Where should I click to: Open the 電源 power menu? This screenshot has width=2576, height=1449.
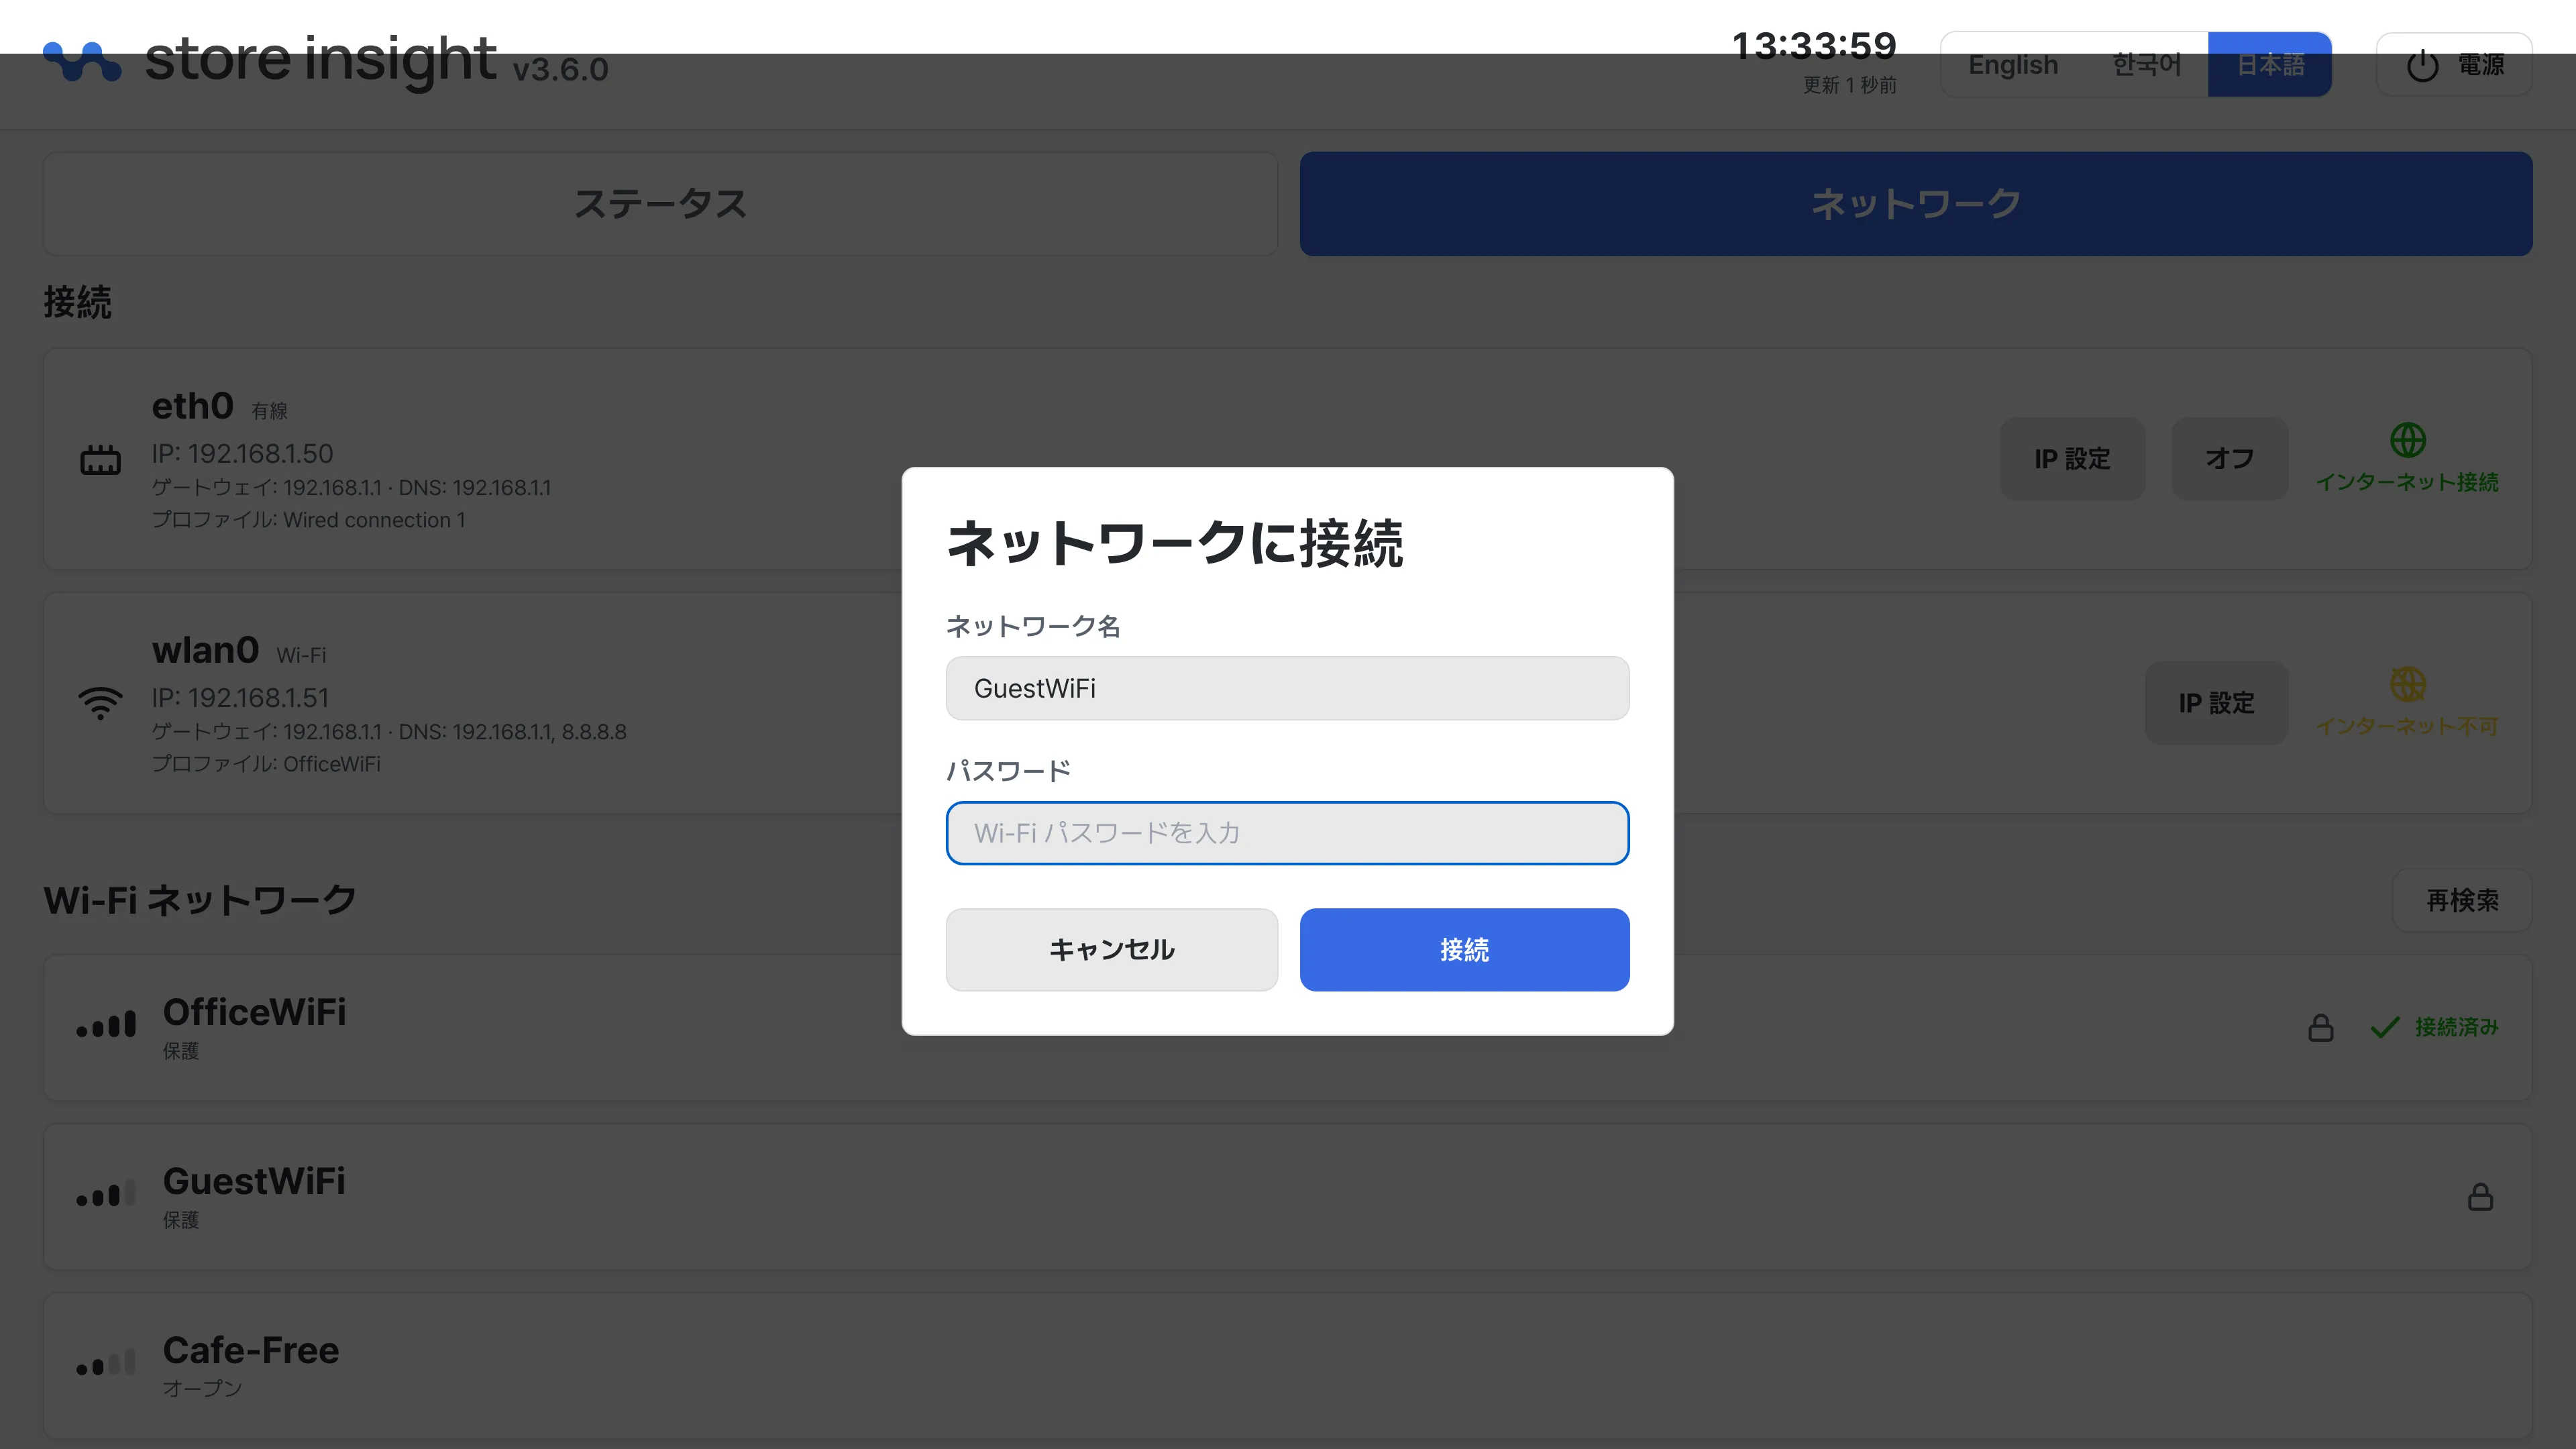(2454, 65)
